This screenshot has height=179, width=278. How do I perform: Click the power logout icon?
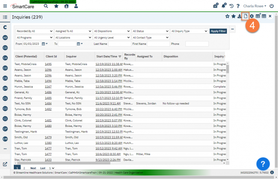[x=271, y=6]
